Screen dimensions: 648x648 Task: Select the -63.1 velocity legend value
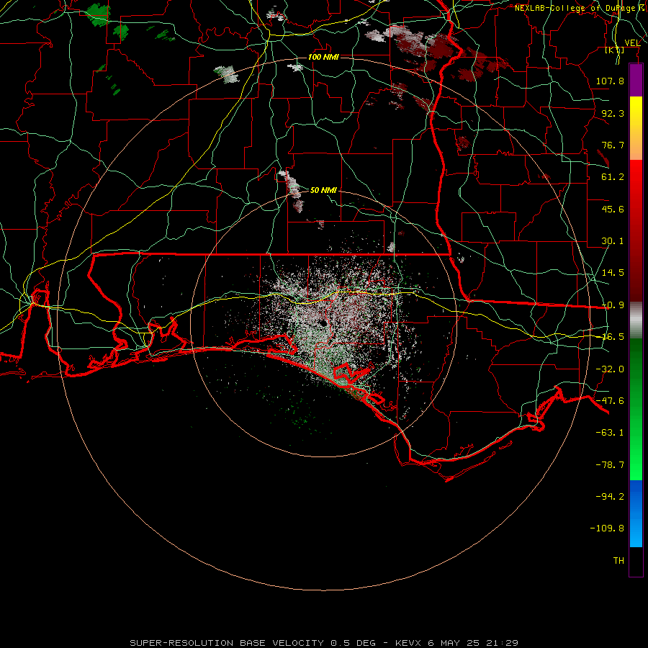click(x=610, y=433)
